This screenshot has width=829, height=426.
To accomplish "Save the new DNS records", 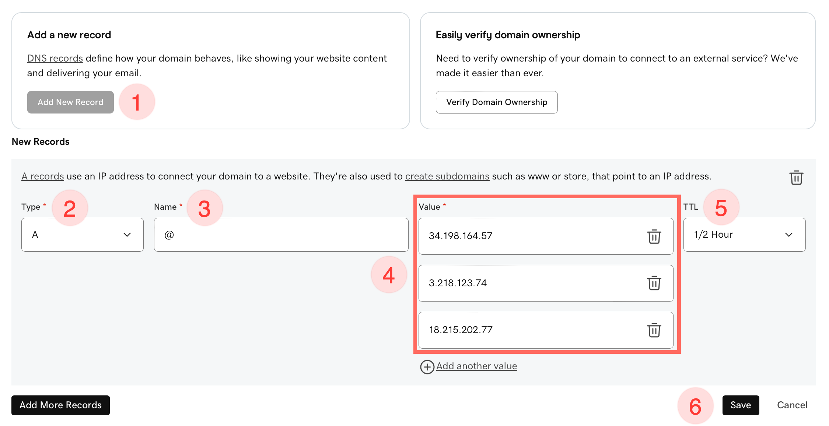I will pyautogui.click(x=740, y=405).
